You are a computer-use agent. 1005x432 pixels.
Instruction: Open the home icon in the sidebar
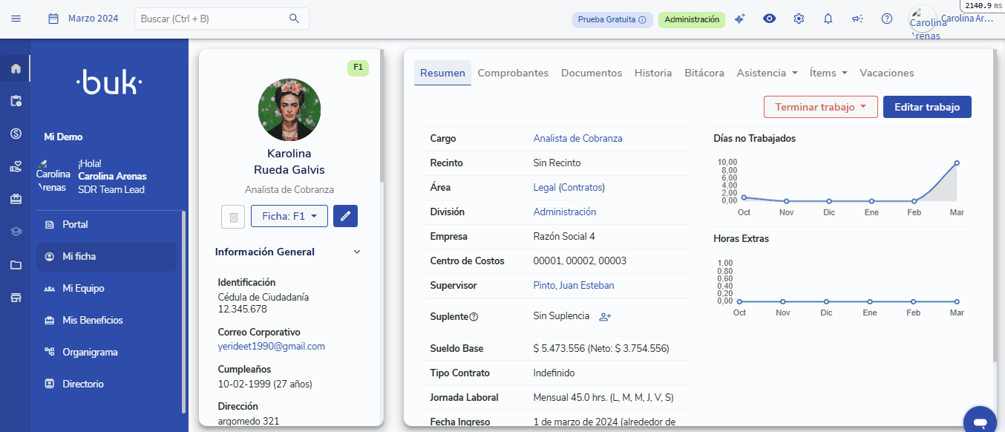(x=15, y=68)
